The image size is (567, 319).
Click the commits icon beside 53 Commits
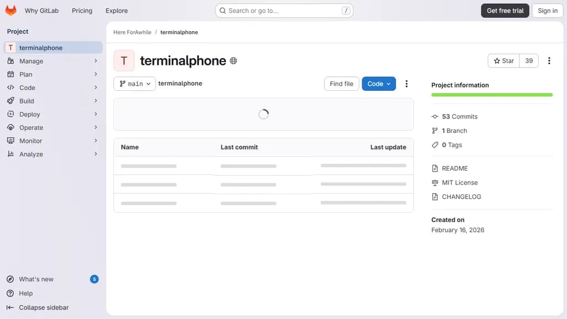[x=435, y=116]
